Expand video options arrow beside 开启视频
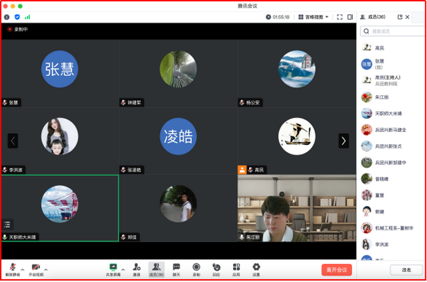427x282 pixels. [46, 269]
